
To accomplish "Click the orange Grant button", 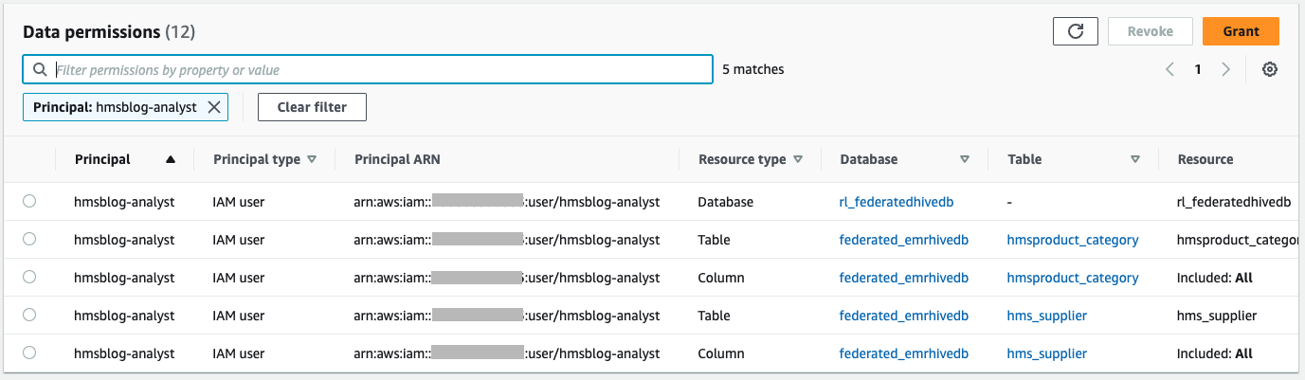I will 1241,31.
